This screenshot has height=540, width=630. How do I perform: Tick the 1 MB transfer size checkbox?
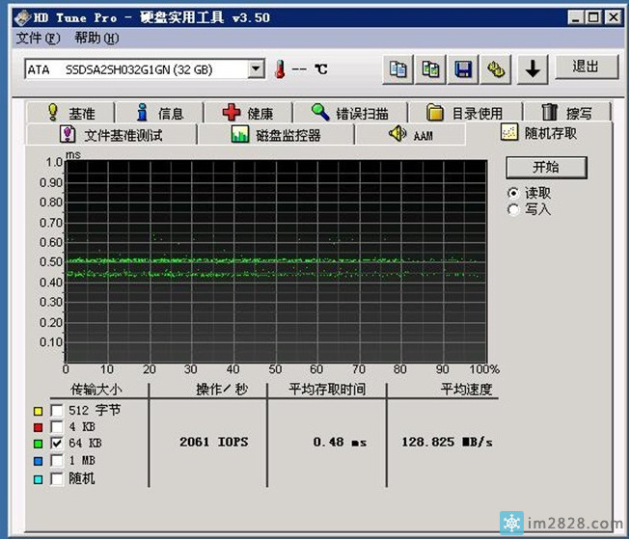57,461
